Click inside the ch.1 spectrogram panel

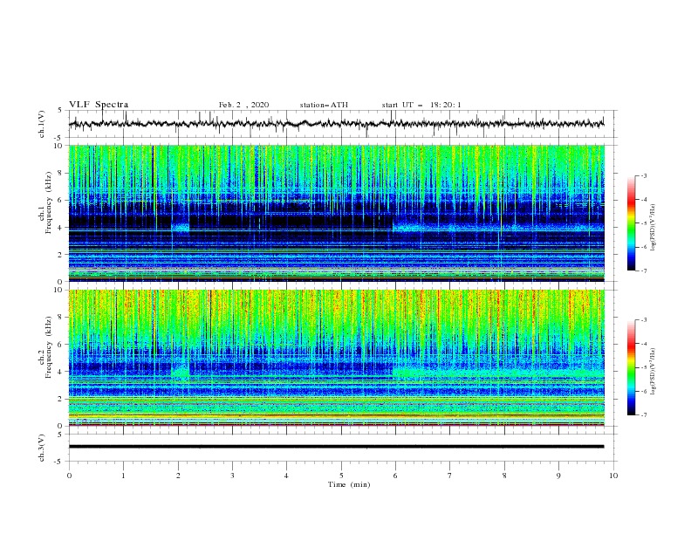(x=337, y=213)
